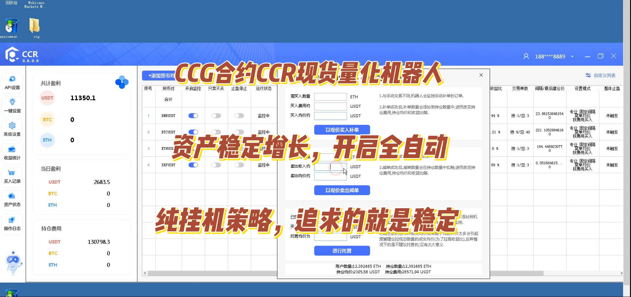The width and height of the screenshot is (631, 297).
Task: Click the 持仓均价:2305.58 USDT text
Action: tap(358, 272)
